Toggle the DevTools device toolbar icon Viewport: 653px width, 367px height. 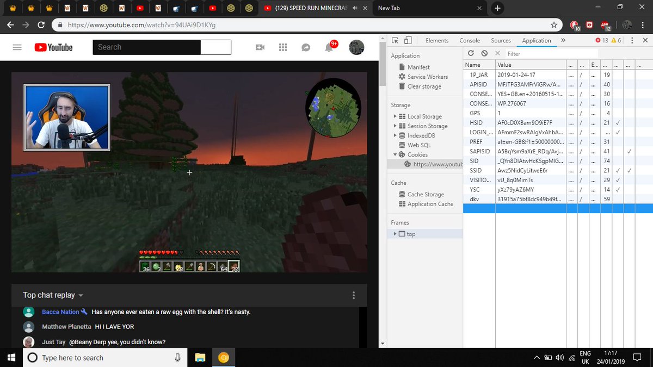[x=408, y=40]
